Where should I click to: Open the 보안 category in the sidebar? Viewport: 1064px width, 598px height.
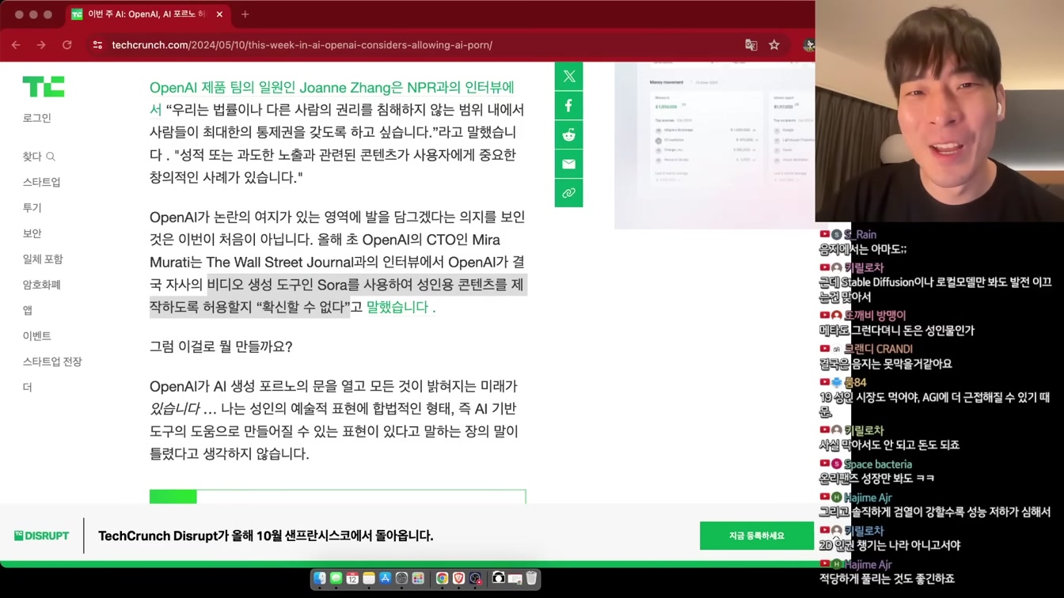pyautogui.click(x=32, y=233)
